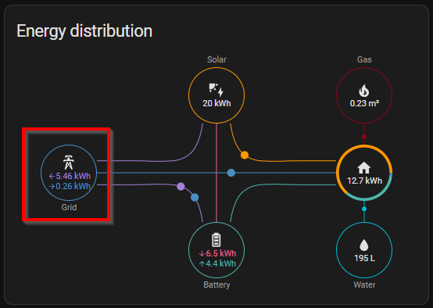Click the 6.5 kWh battery charge value

(217, 253)
